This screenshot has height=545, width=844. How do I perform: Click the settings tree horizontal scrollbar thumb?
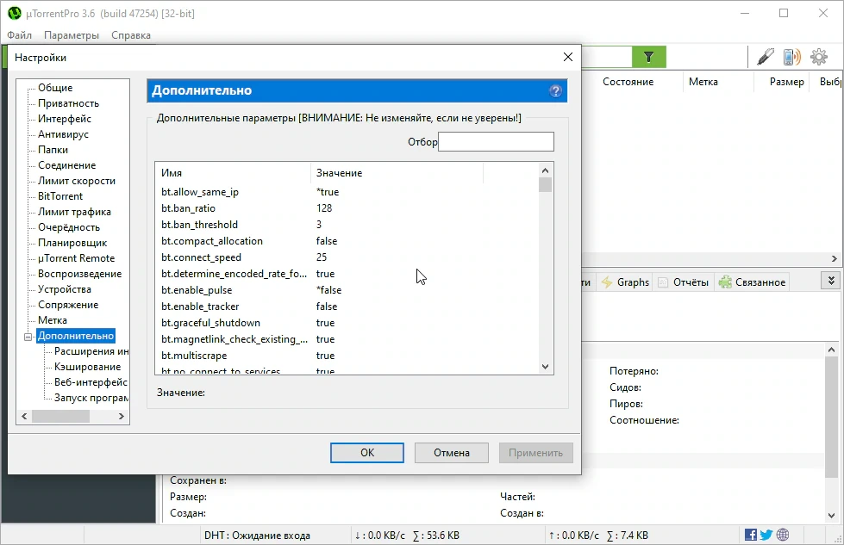(x=60, y=416)
